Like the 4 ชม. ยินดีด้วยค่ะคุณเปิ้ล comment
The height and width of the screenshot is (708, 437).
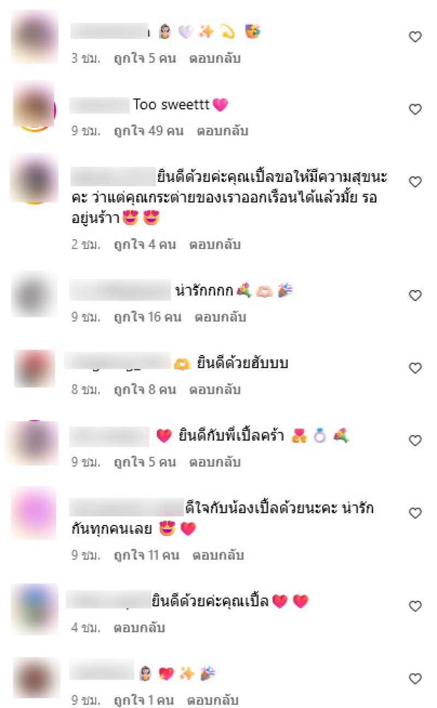(x=415, y=606)
